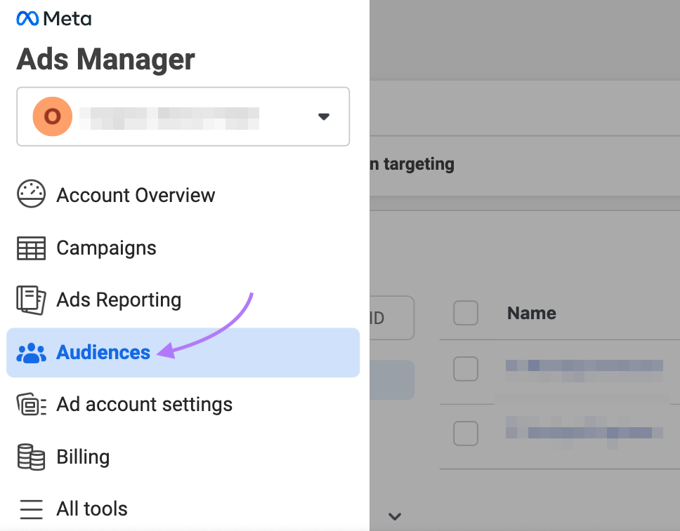680x531 pixels.
Task: Click the orange account avatar circle
Action: [x=51, y=116]
